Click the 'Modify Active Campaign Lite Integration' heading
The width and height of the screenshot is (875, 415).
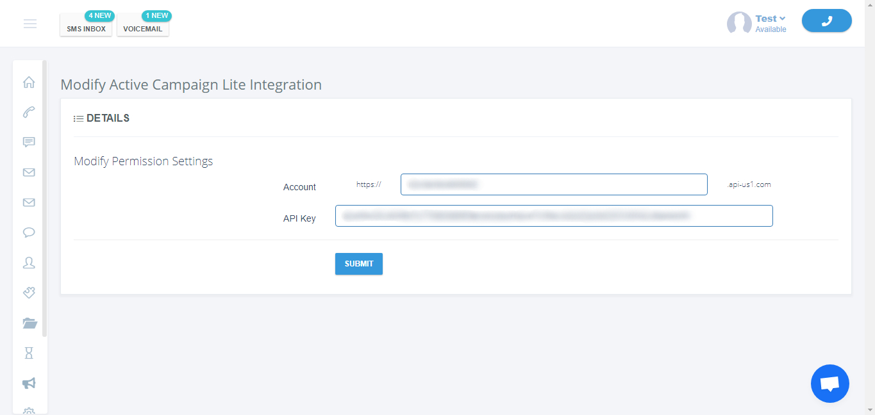(x=191, y=85)
